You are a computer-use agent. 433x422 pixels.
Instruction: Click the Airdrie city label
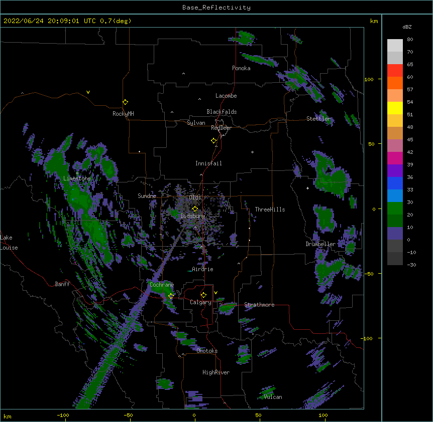(x=202, y=269)
